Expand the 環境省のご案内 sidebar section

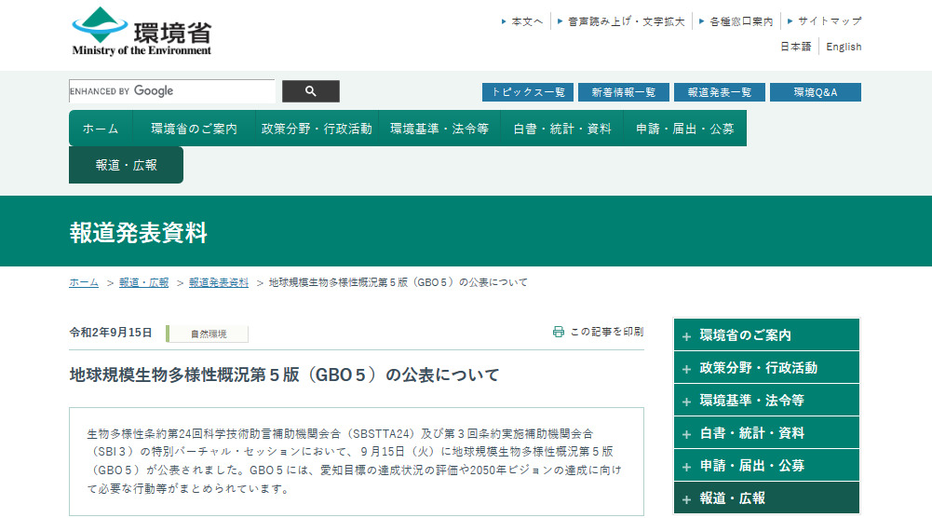(x=686, y=336)
